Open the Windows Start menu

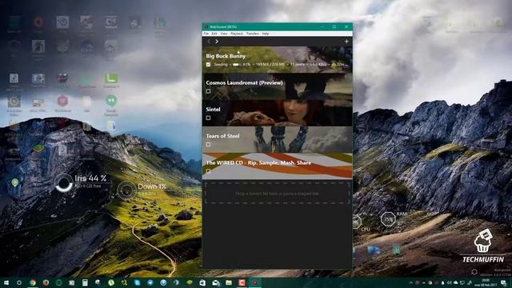[6, 282]
